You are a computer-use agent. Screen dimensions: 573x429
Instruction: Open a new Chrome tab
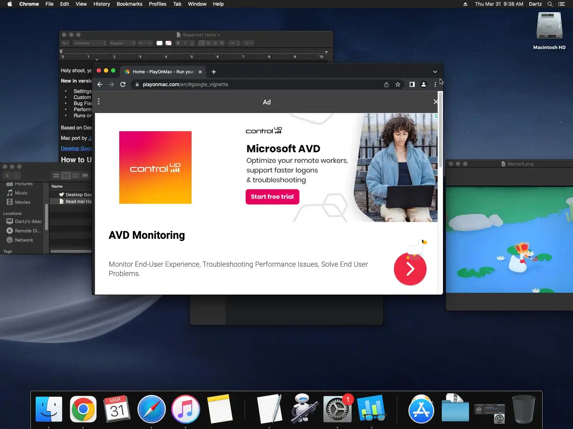pos(214,72)
